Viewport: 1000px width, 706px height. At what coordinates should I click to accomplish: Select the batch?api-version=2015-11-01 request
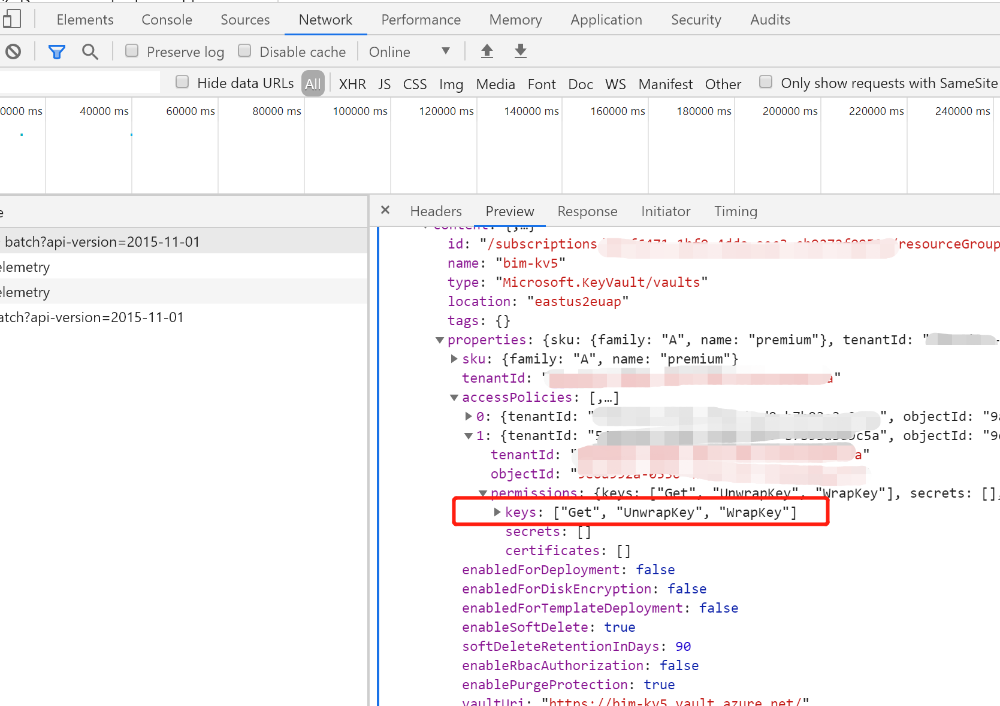102,241
